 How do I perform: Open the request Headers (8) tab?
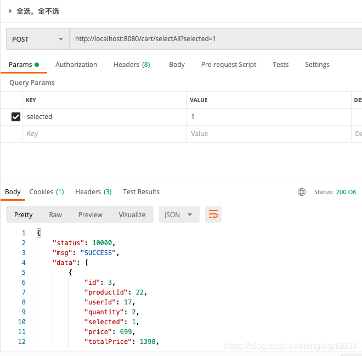132,65
